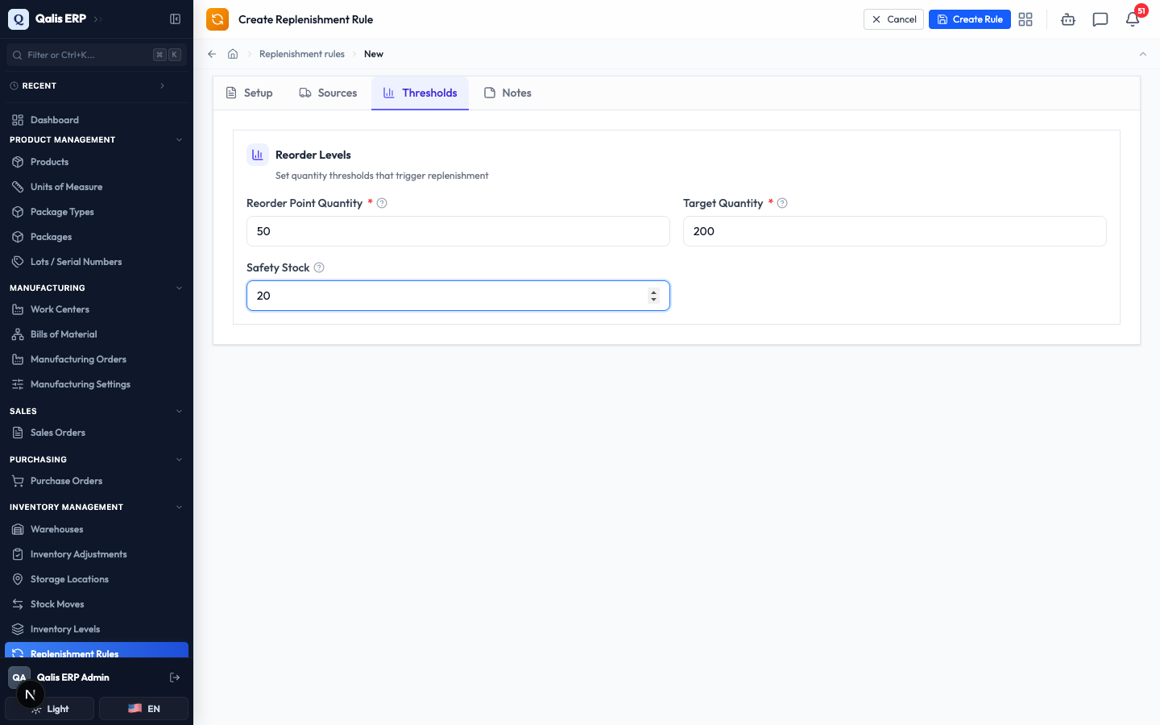Screen dimensions: 1160x725
Task: Switch to the Notes tab
Action: point(507,93)
